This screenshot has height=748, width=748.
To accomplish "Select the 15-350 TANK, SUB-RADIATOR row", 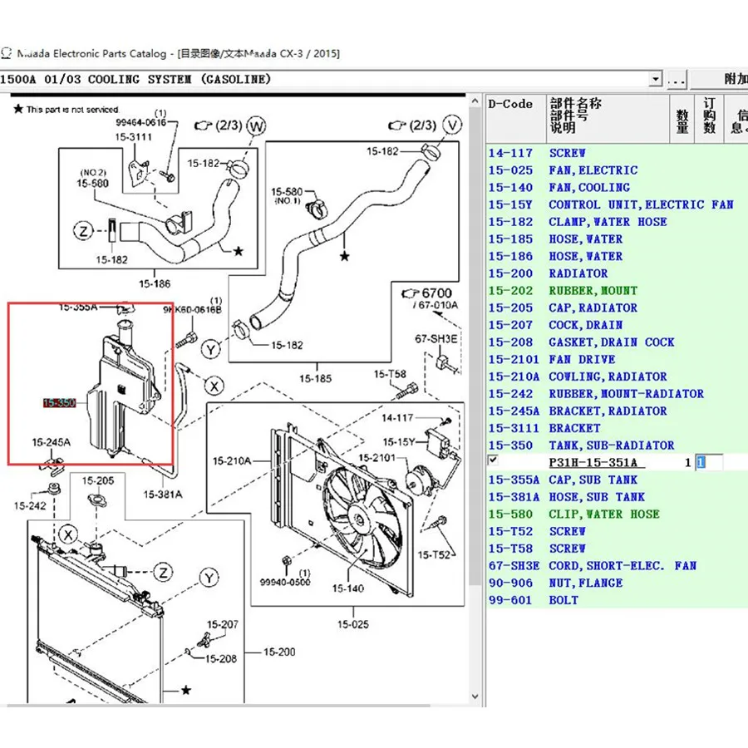I will click(x=617, y=445).
